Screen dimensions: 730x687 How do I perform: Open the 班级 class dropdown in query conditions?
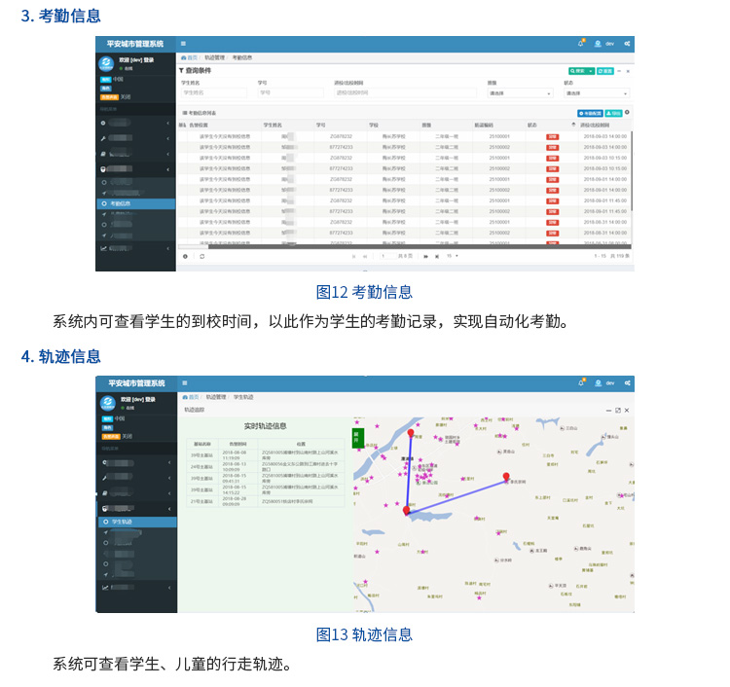pyautogui.click(x=520, y=93)
